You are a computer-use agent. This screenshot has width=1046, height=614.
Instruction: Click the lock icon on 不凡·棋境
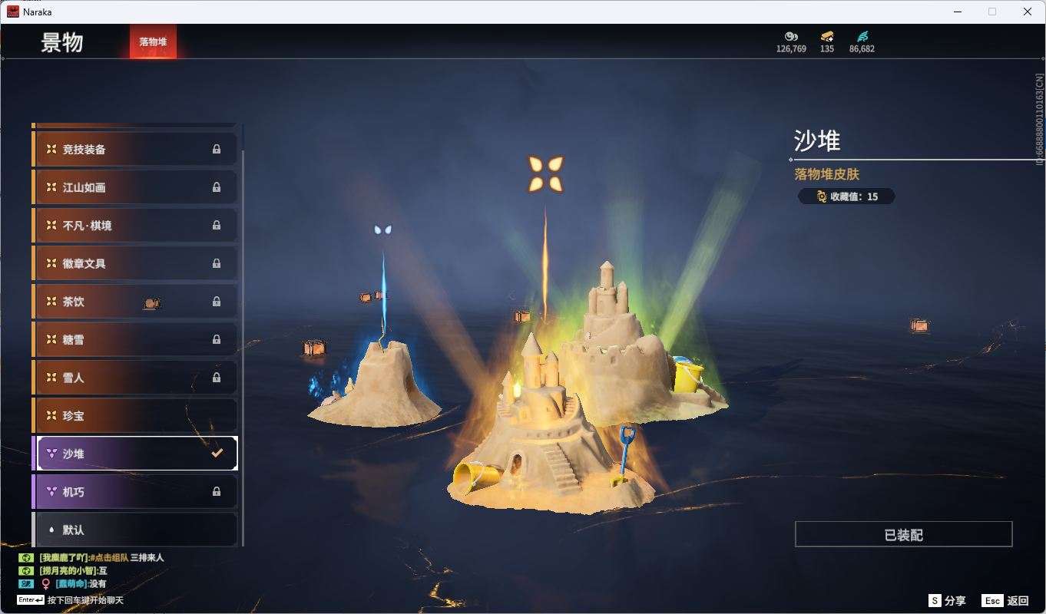pyautogui.click(x=217, y=226)
